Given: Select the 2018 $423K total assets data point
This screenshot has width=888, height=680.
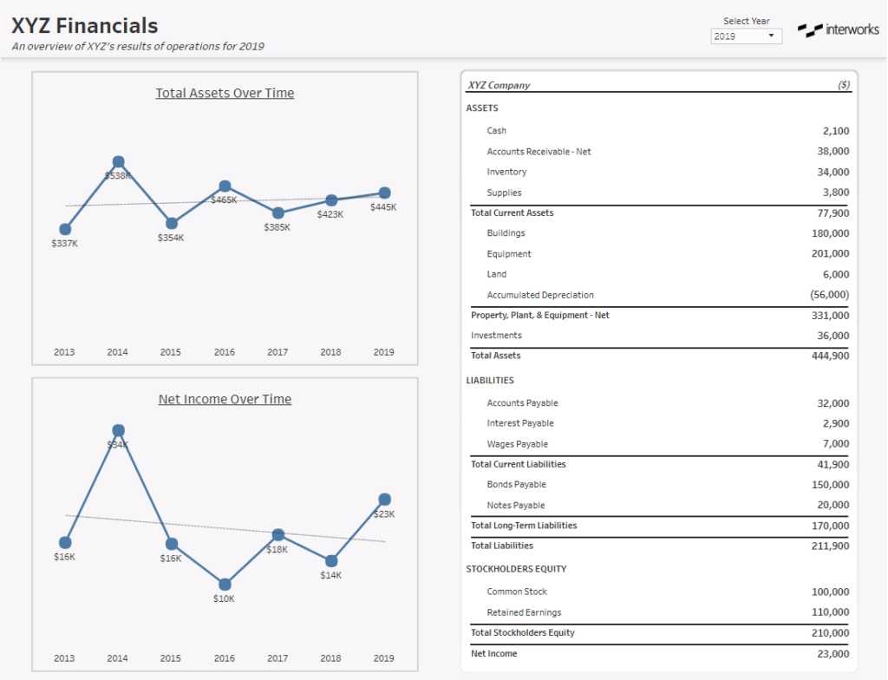Looking at the screenshot, I should (x=331, y=200).
